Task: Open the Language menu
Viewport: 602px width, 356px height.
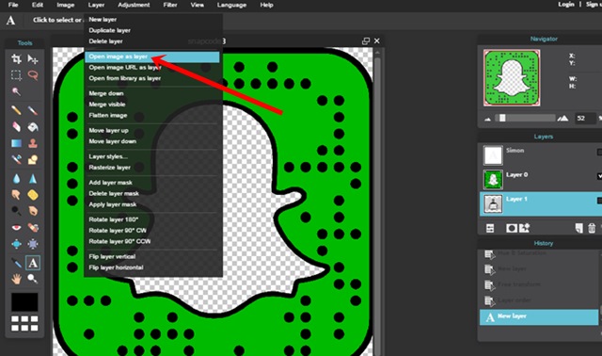Action: 231,5
